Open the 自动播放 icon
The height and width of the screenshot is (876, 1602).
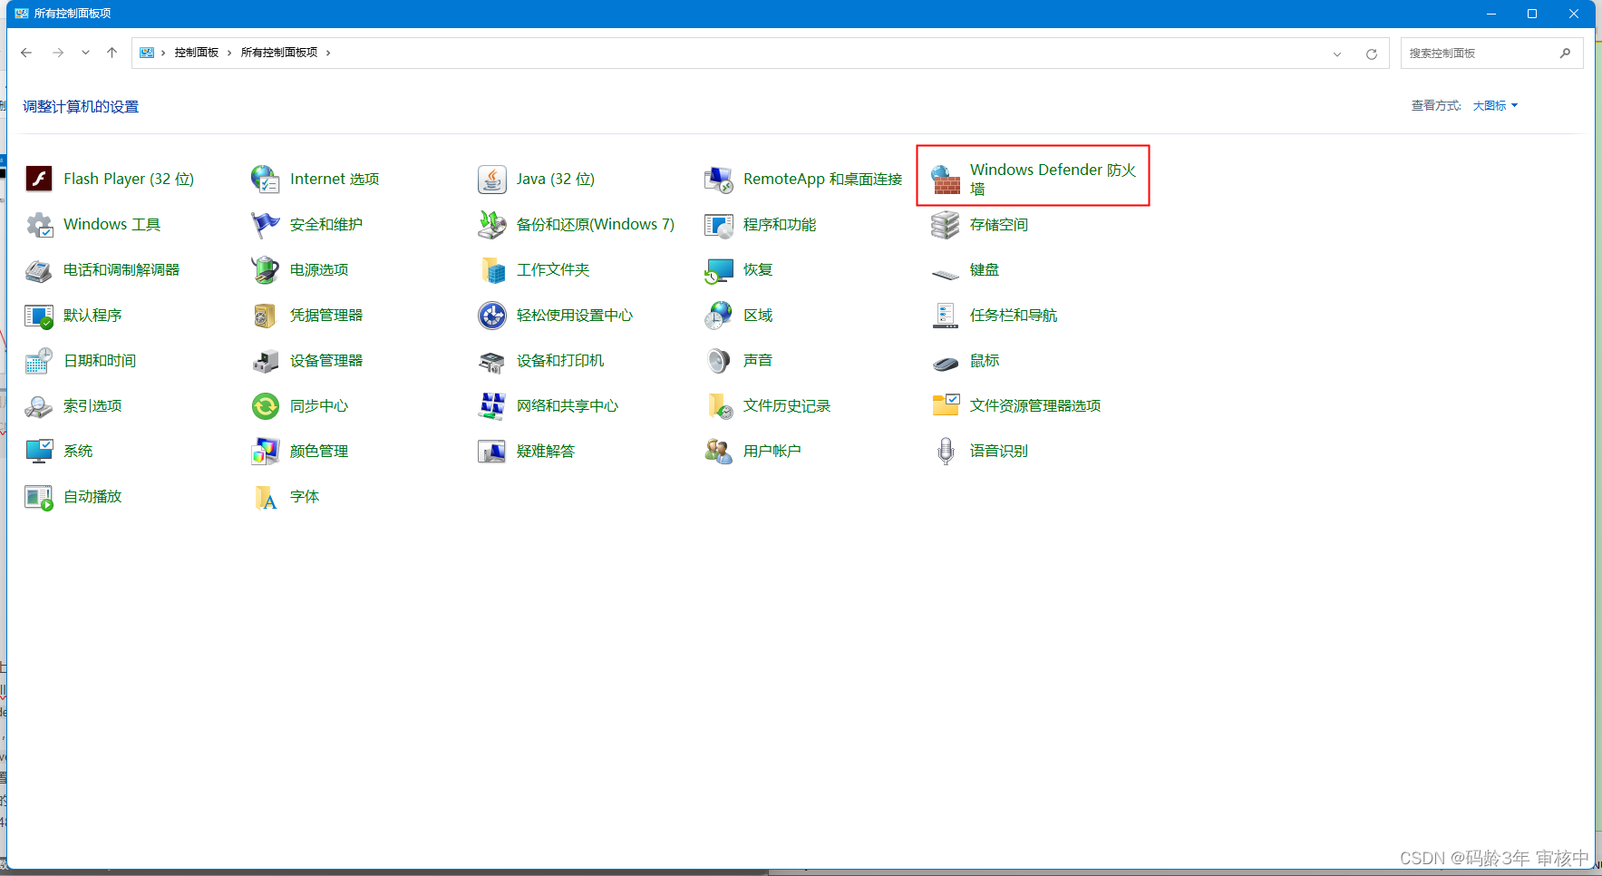(39, 497)
